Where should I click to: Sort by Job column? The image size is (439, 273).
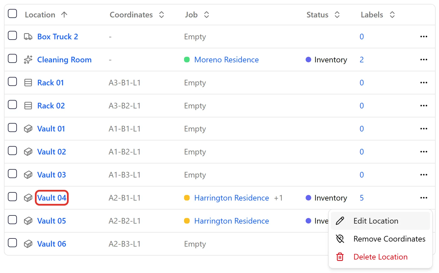pyautogui.click(x=197, y=15)
